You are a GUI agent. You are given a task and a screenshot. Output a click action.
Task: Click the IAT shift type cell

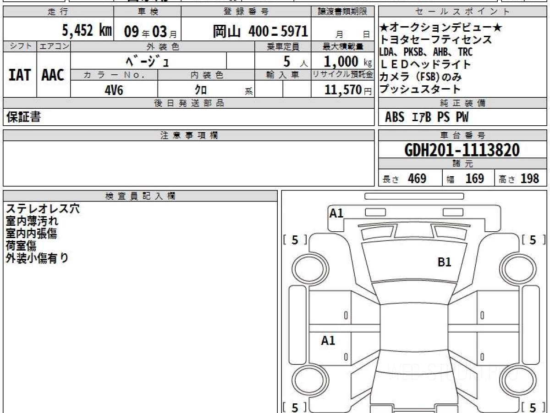[x=20, y=75]
